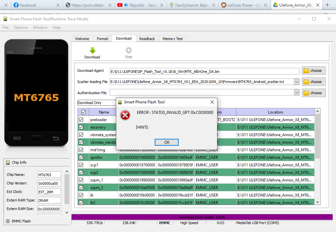Click choose button for Scatter-loading File
Image resolution: width=336 pixels, height=232 pixels.
(314, 82)
